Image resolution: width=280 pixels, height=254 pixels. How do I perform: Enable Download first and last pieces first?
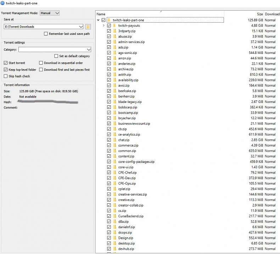click(x=41, y=70)
